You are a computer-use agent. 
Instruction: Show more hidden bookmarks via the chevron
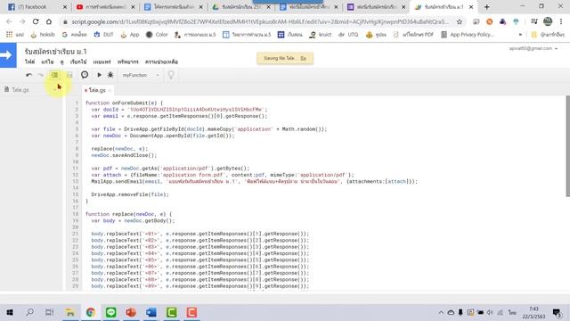[x=520, y=35]
